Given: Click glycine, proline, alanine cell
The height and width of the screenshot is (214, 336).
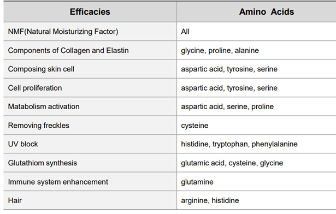Looking at the screenshot, I should pyautogui.click(x=256, y=50).
